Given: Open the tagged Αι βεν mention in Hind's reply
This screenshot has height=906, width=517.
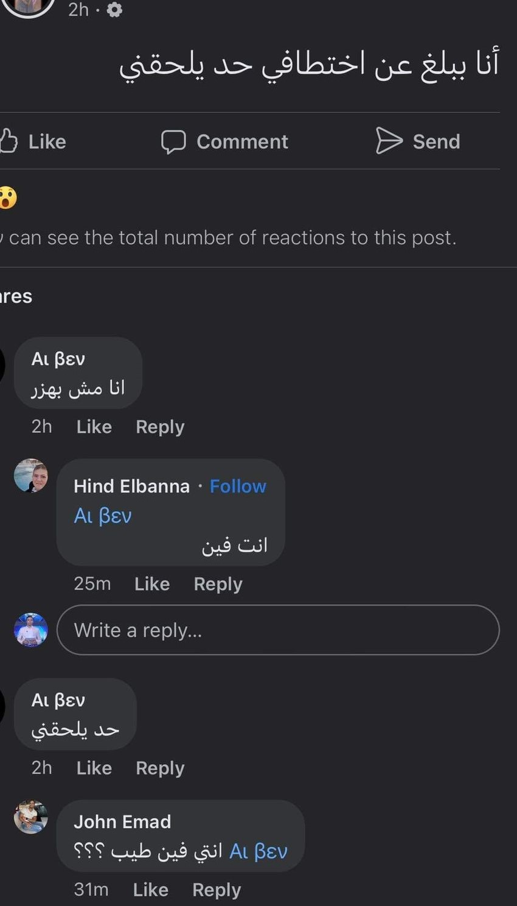Looking at the screenshot, I should (103, 516).
